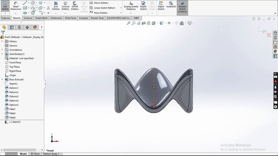Image resolution: width=278 pixels, height=156 pixels.
Task: Expand the Solid Bodies(1) node
Action: [x=2, y=54]
